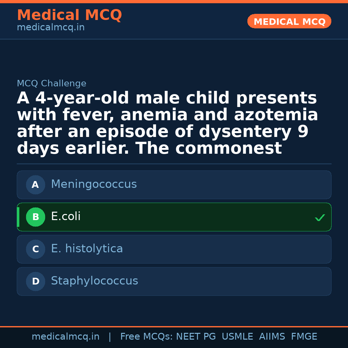Click the orange MEDICAL MCQ badge
This screenshot has width=348, height=348.
tap(289, 21)
